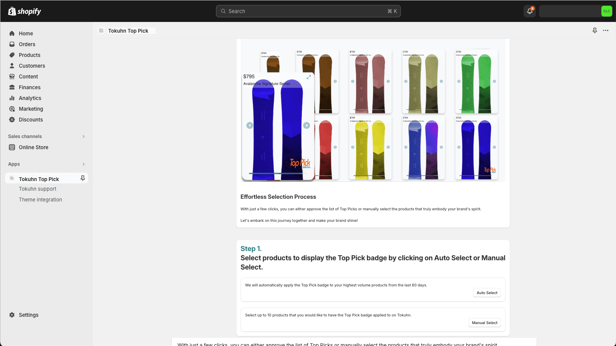
Task: Toggle fullscreen on the Avalanche product card
Action: point(309,77)
